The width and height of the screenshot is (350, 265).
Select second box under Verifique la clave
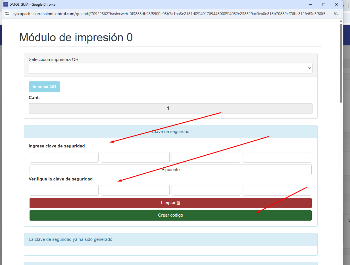[135, 190]
